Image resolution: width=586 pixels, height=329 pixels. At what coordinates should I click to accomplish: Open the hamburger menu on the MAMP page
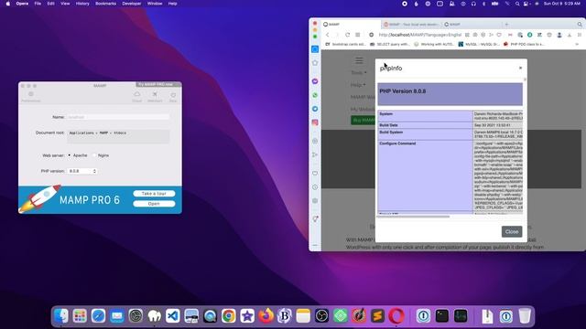coord(359,60)
